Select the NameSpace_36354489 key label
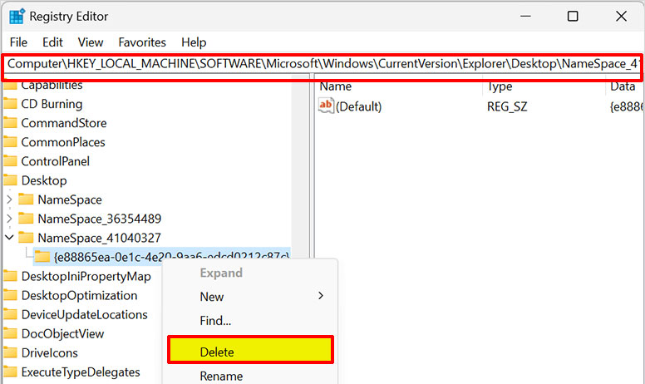This screenshot has height=384, width=645. [x=99, y=219]
